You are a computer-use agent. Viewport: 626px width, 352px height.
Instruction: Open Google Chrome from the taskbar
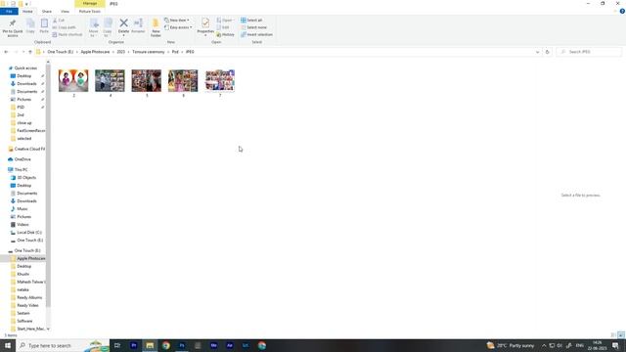click(165, 345)
